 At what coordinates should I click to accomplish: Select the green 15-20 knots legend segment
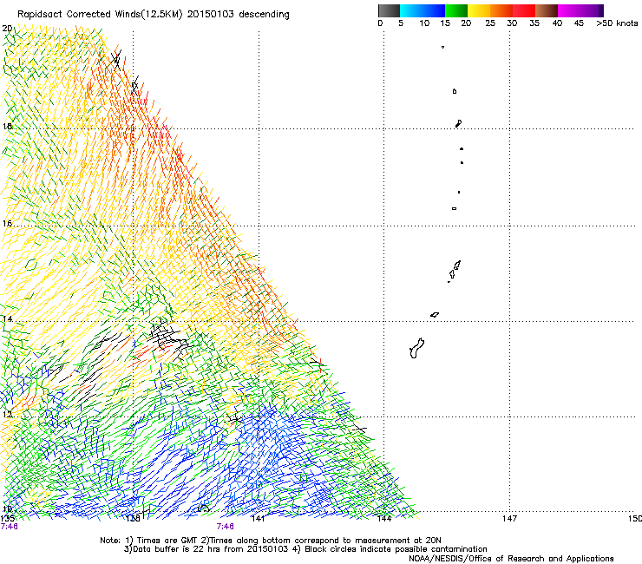tap(456, 10)
